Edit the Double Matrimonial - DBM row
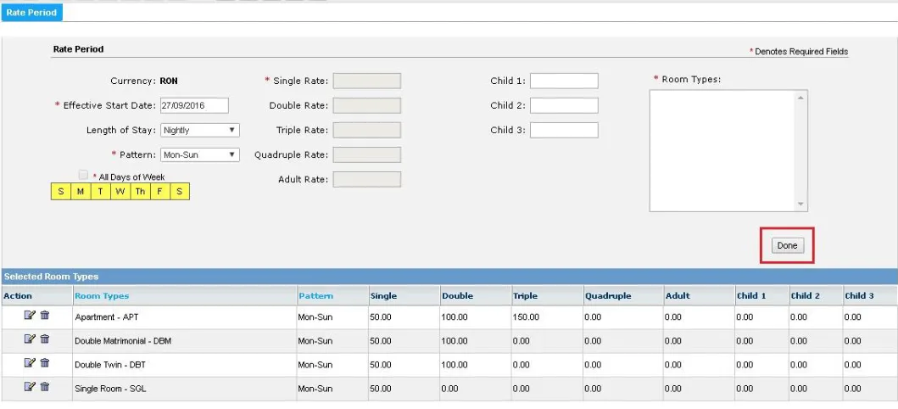The image size is (898, 409). pyautogui.click(x=30, y=339)
